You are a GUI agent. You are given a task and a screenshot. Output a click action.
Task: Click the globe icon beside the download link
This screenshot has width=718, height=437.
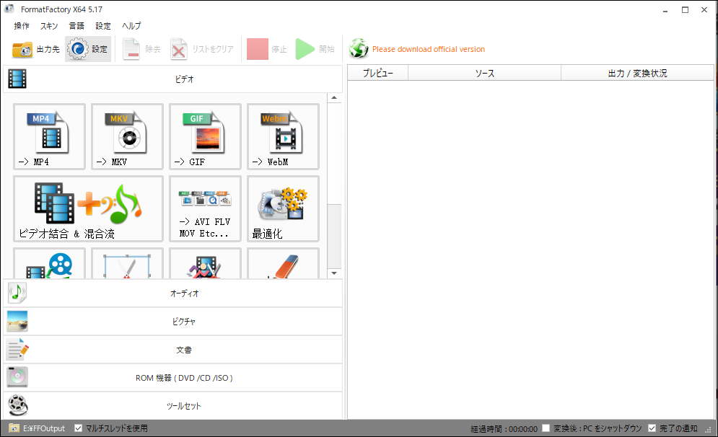(359, 48)
